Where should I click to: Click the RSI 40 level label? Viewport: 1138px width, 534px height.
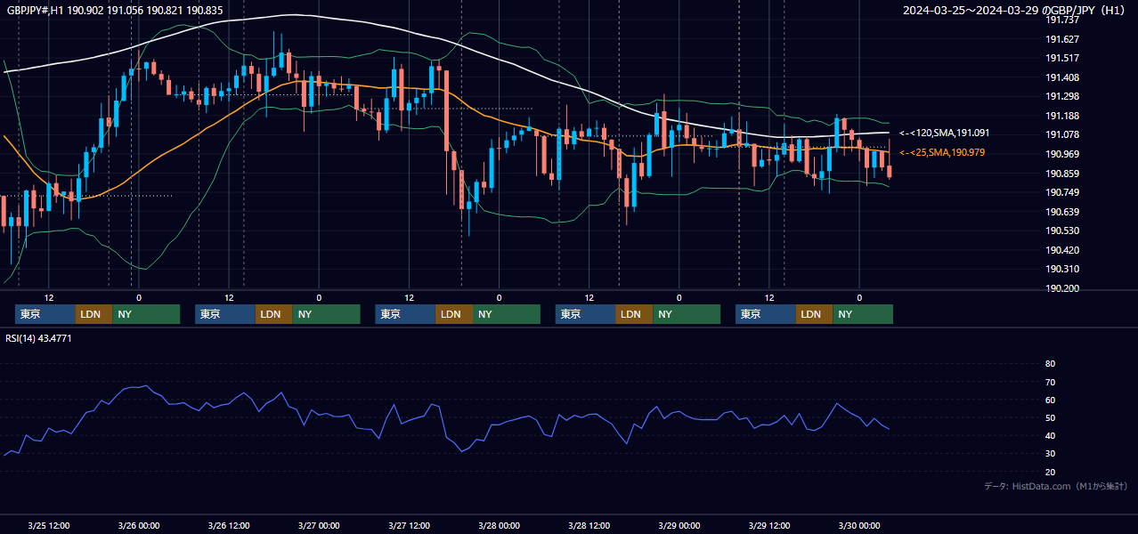pyautogui.click(x=1050, y=435)
